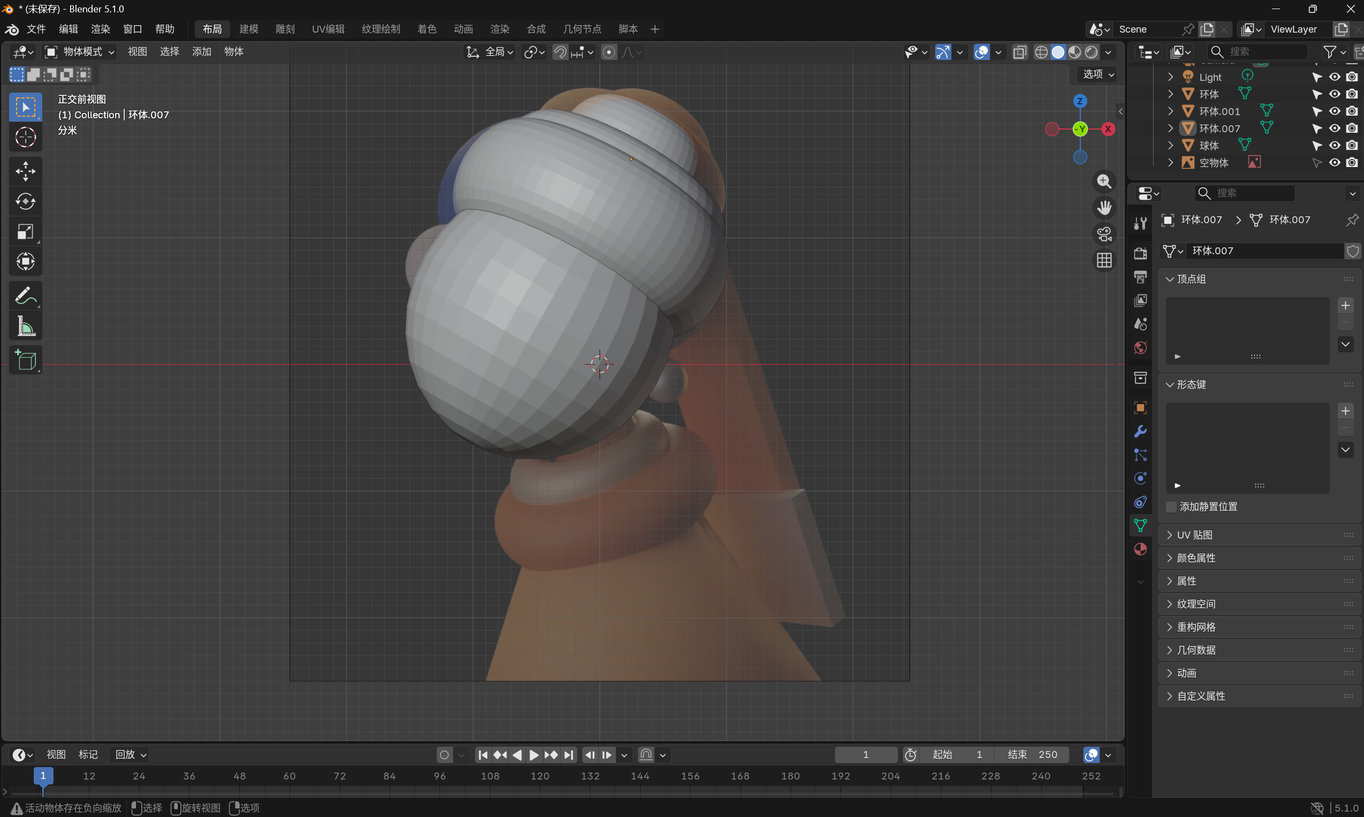
Task: Switch to the 雕刻 workspace tab
Action: coord(285,29)
